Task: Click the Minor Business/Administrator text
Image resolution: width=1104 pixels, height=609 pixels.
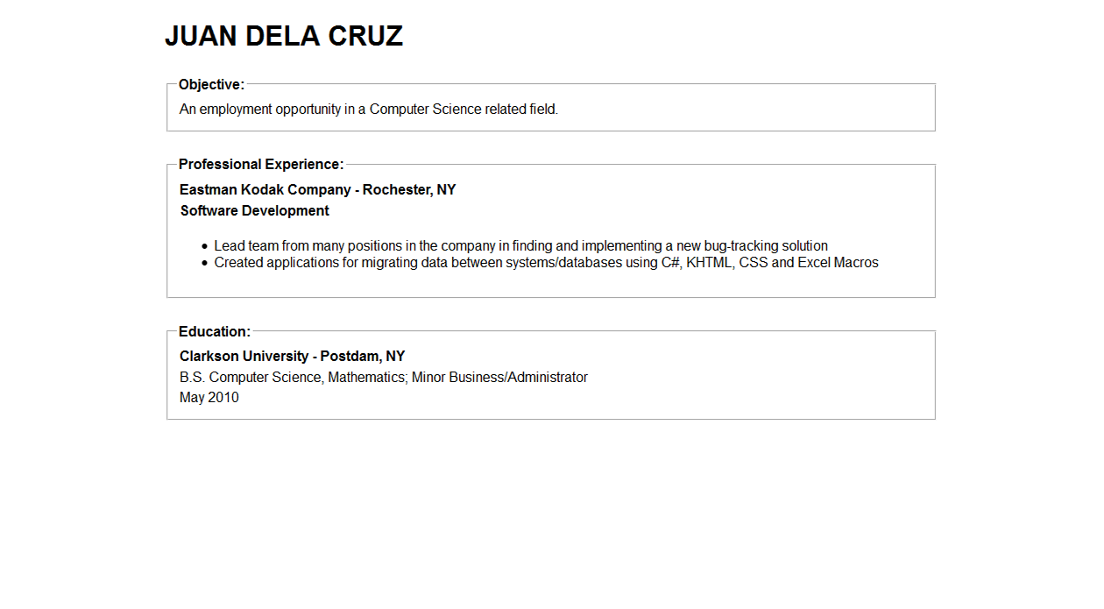Action: 499,378
